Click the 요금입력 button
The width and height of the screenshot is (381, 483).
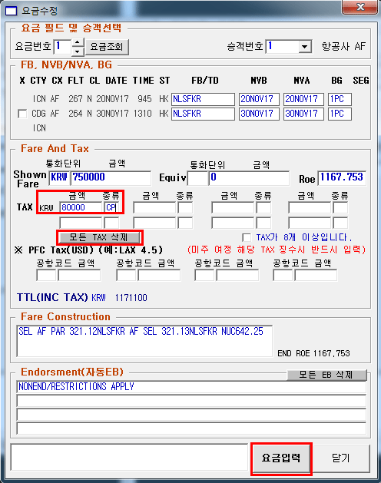coord(281,458)
